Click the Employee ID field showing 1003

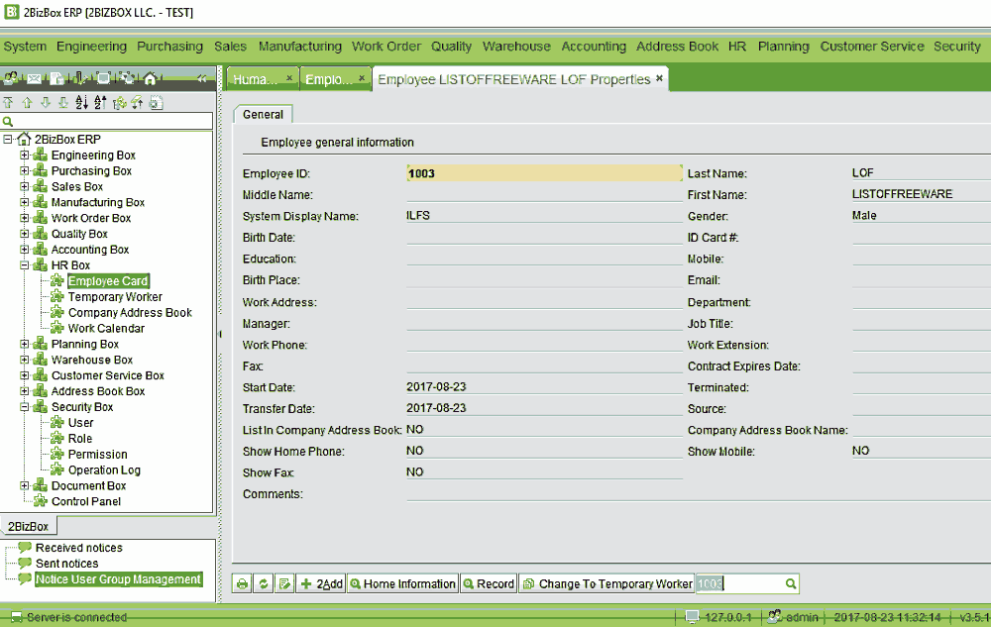pos(544,173)
